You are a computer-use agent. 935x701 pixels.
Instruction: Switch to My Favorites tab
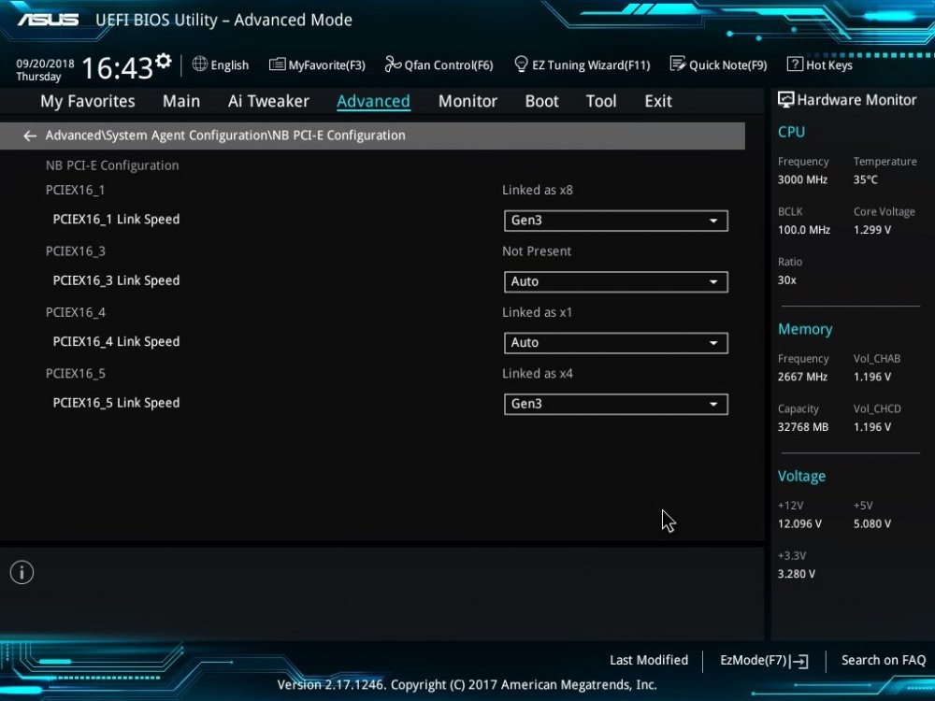point(88,101)
